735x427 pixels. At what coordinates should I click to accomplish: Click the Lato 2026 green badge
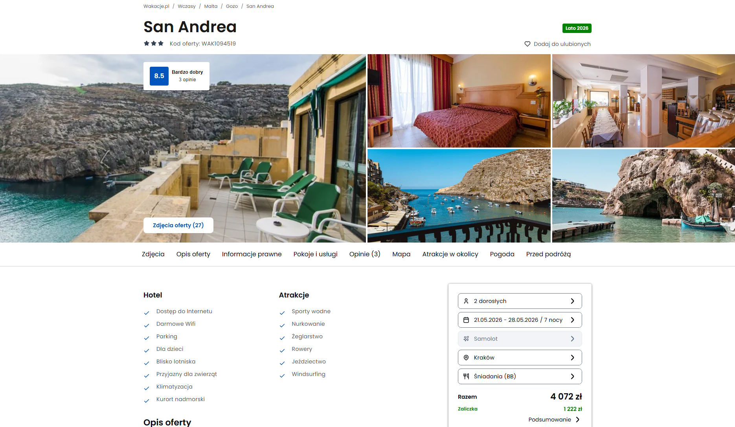[577, 28]
